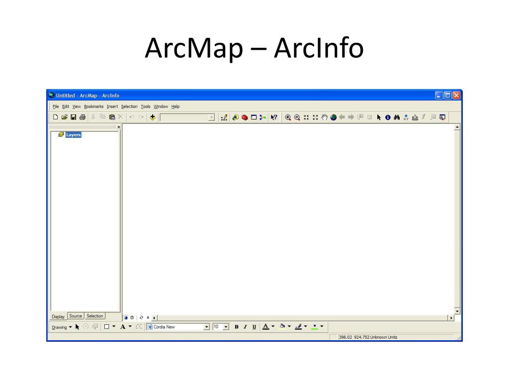Open the Drawing dropdown menu
509x382 pixels.
[62, 327]
